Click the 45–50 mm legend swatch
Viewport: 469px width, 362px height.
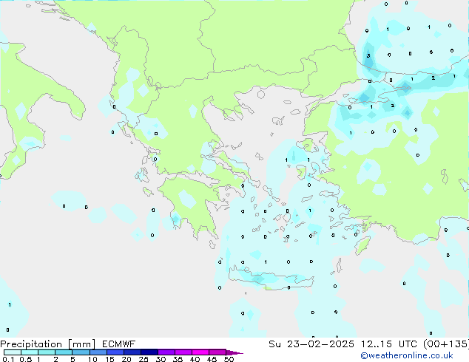(217, 352)
